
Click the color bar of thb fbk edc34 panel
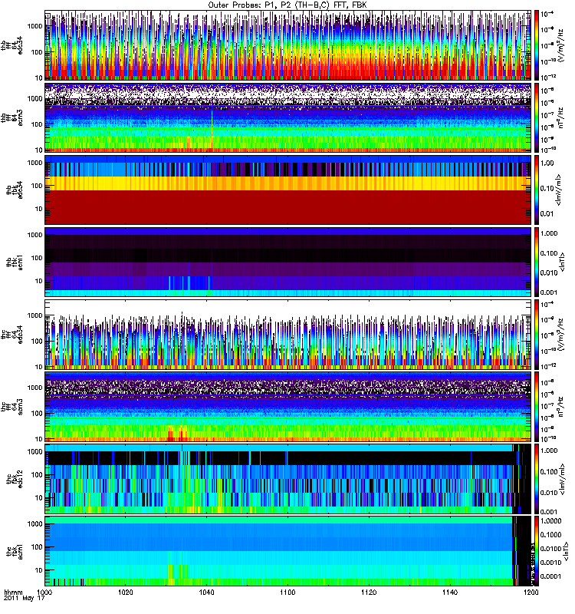[x=539, y=190]
